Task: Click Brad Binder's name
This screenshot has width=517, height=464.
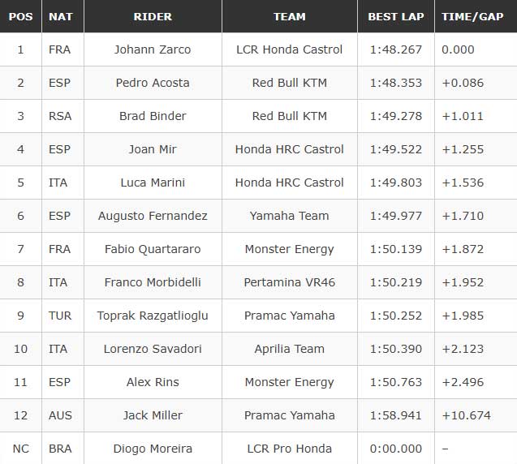Action: click(153, 116)
